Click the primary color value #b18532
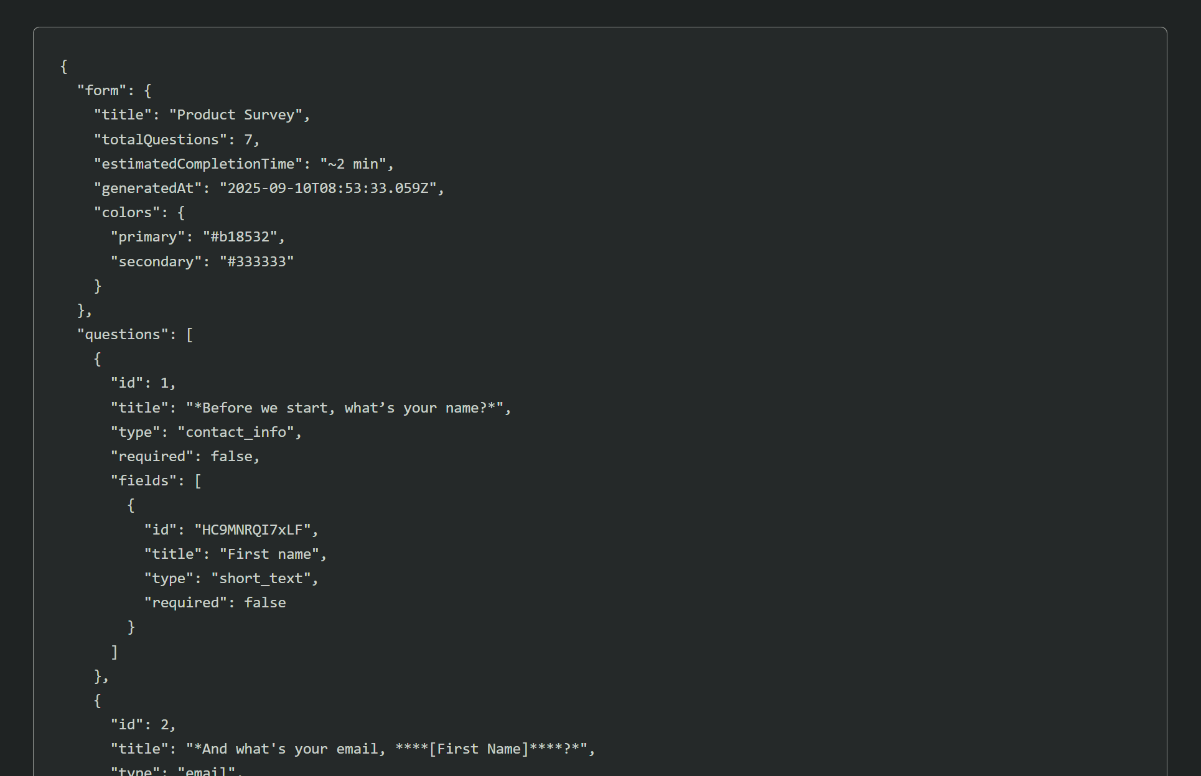This screenshot has height=776, width=1201. (x=240, y=237)
